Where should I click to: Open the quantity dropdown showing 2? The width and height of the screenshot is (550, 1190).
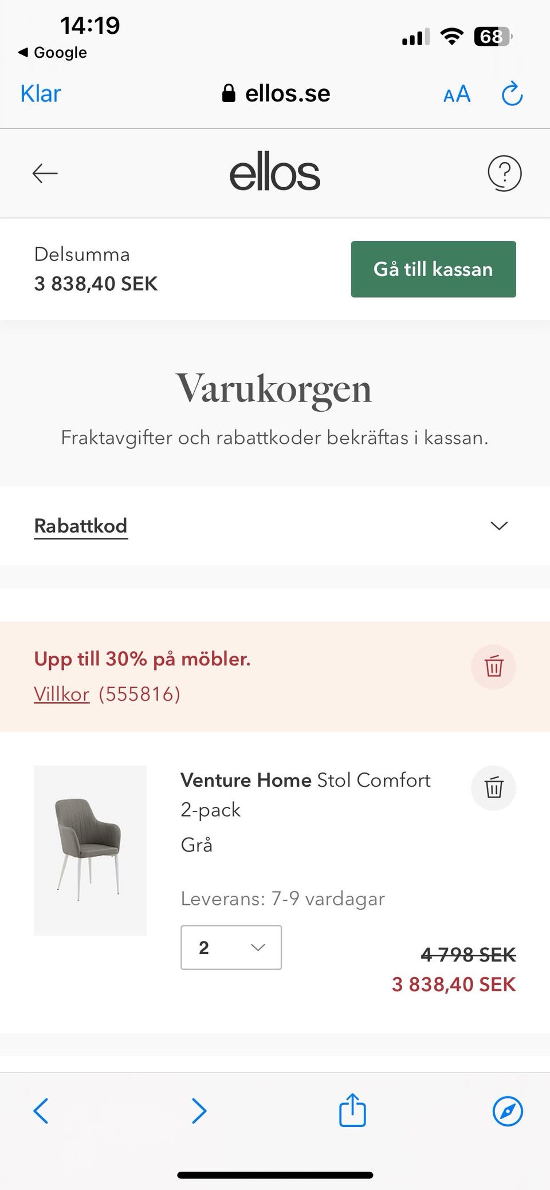click(231, 947)
